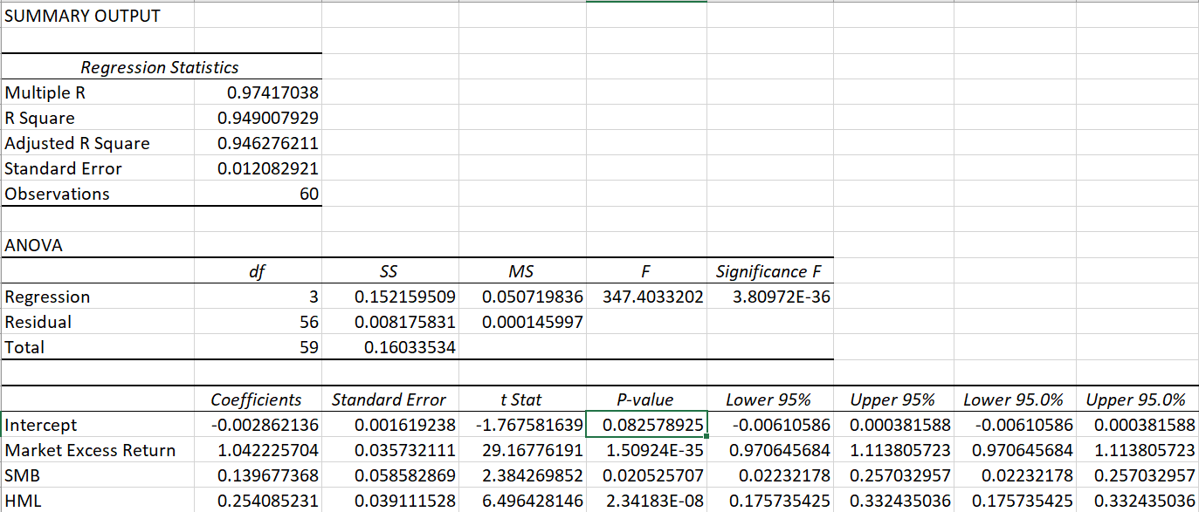Select the SUMMARY OUTPUT title cell
Screen dimensions: 1199x512
pyautogui.click(x=82, y=16)
